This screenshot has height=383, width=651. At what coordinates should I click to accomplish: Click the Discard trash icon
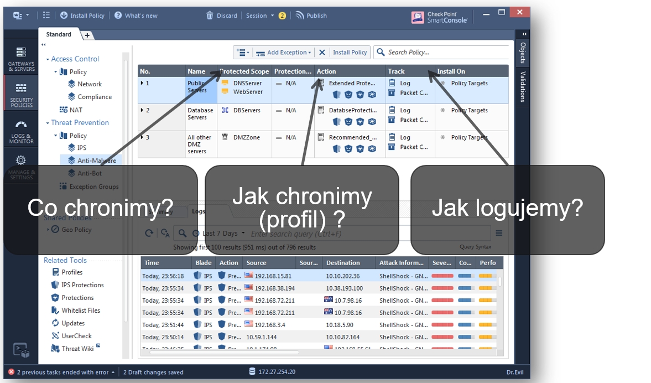(210, 15)
